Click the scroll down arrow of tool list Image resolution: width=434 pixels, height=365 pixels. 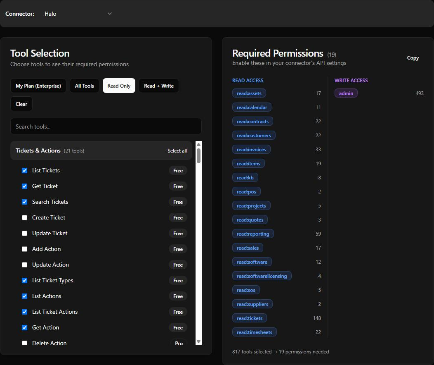tap(198, 342)
